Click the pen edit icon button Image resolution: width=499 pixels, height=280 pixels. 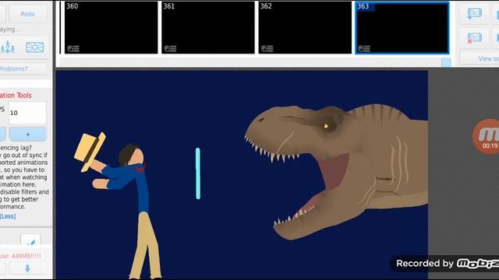coord(30,240)
